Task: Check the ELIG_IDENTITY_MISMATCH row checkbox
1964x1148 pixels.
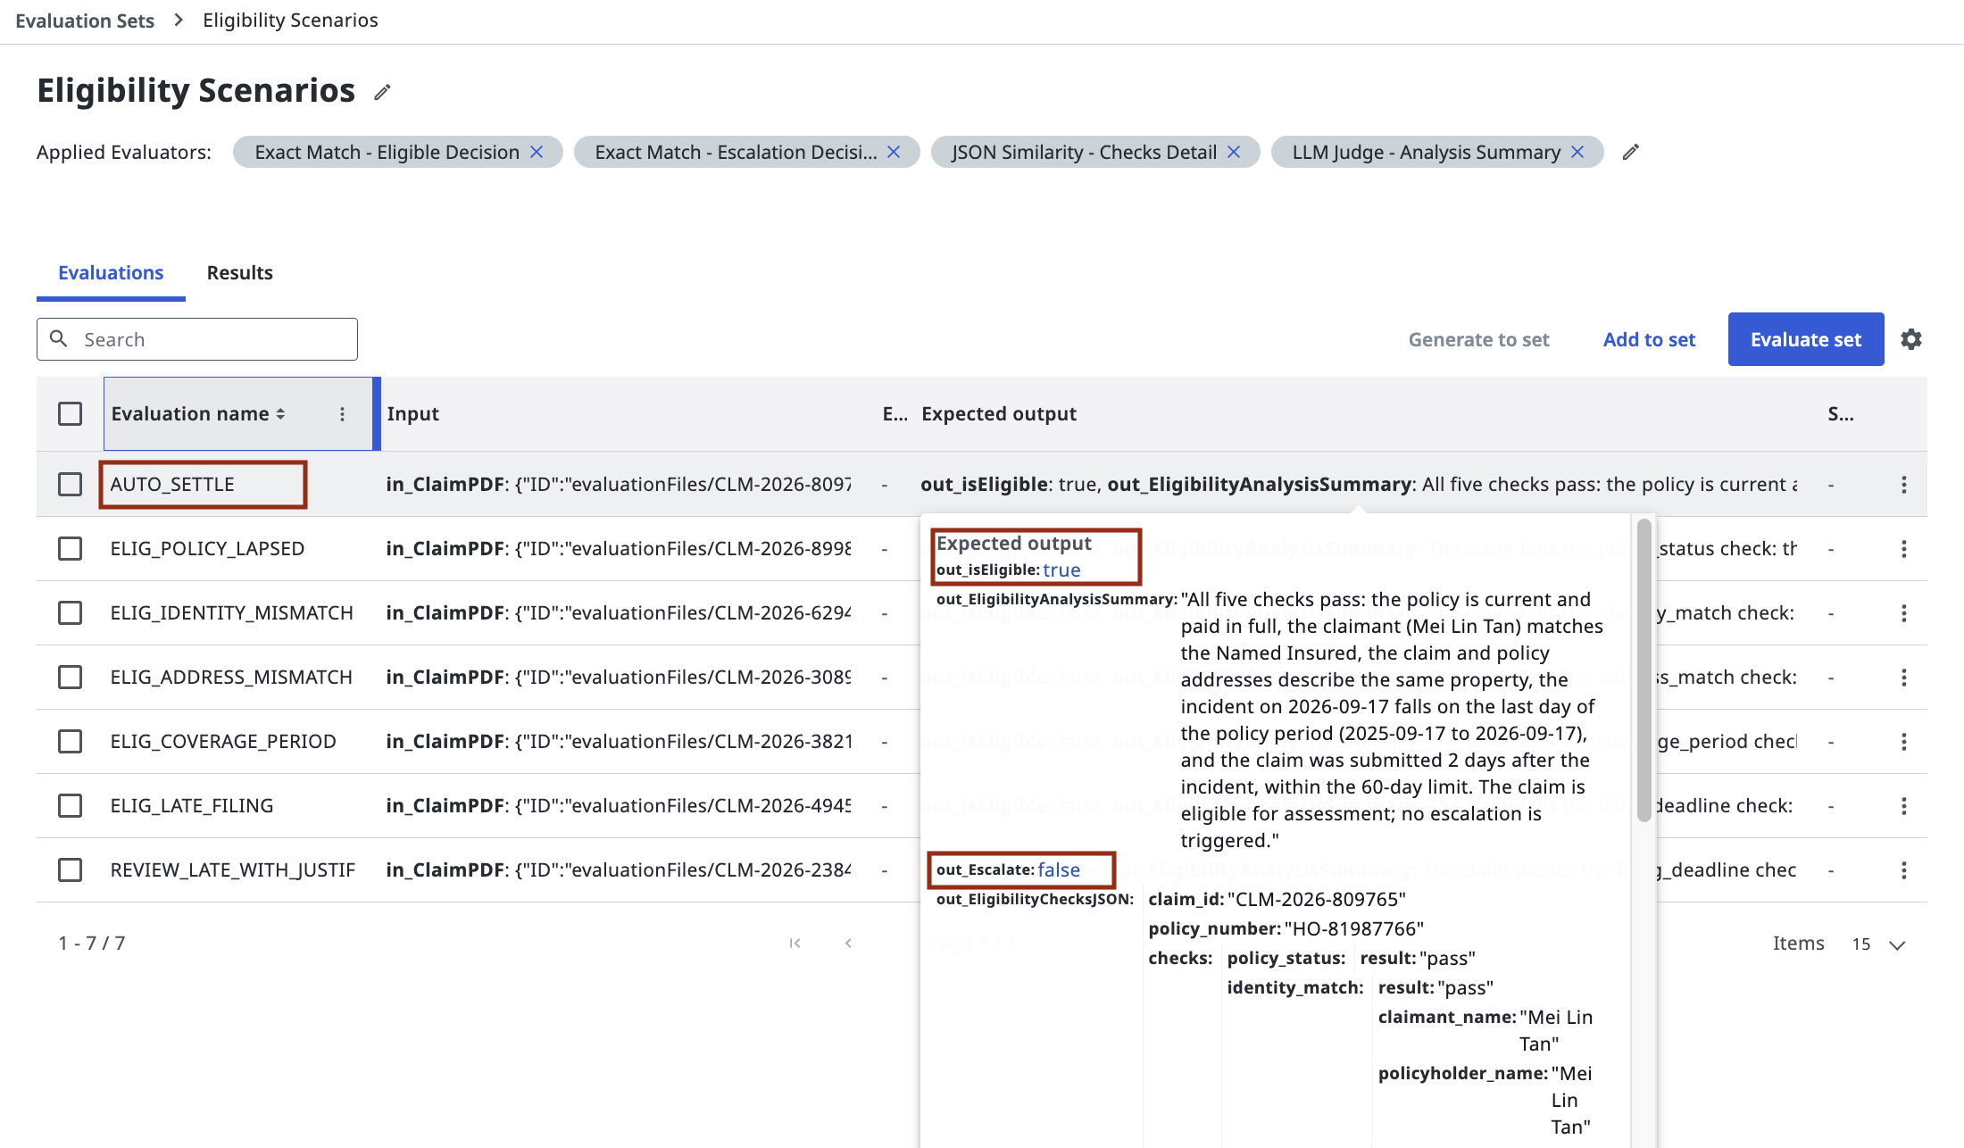Action: [70, 612]
